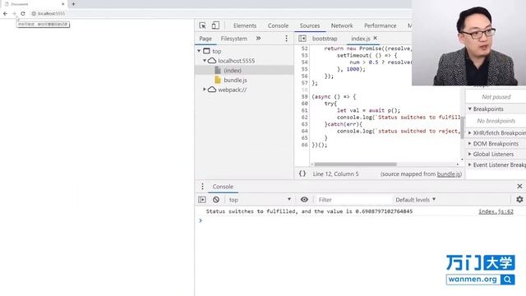
Task: Open the Default levels dropdown
Action: 415,200
